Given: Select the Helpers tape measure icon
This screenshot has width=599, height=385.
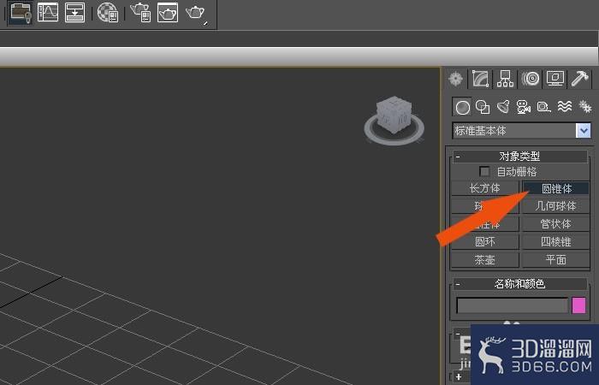Looking at the screenshot, I should [x=543, y=107].
